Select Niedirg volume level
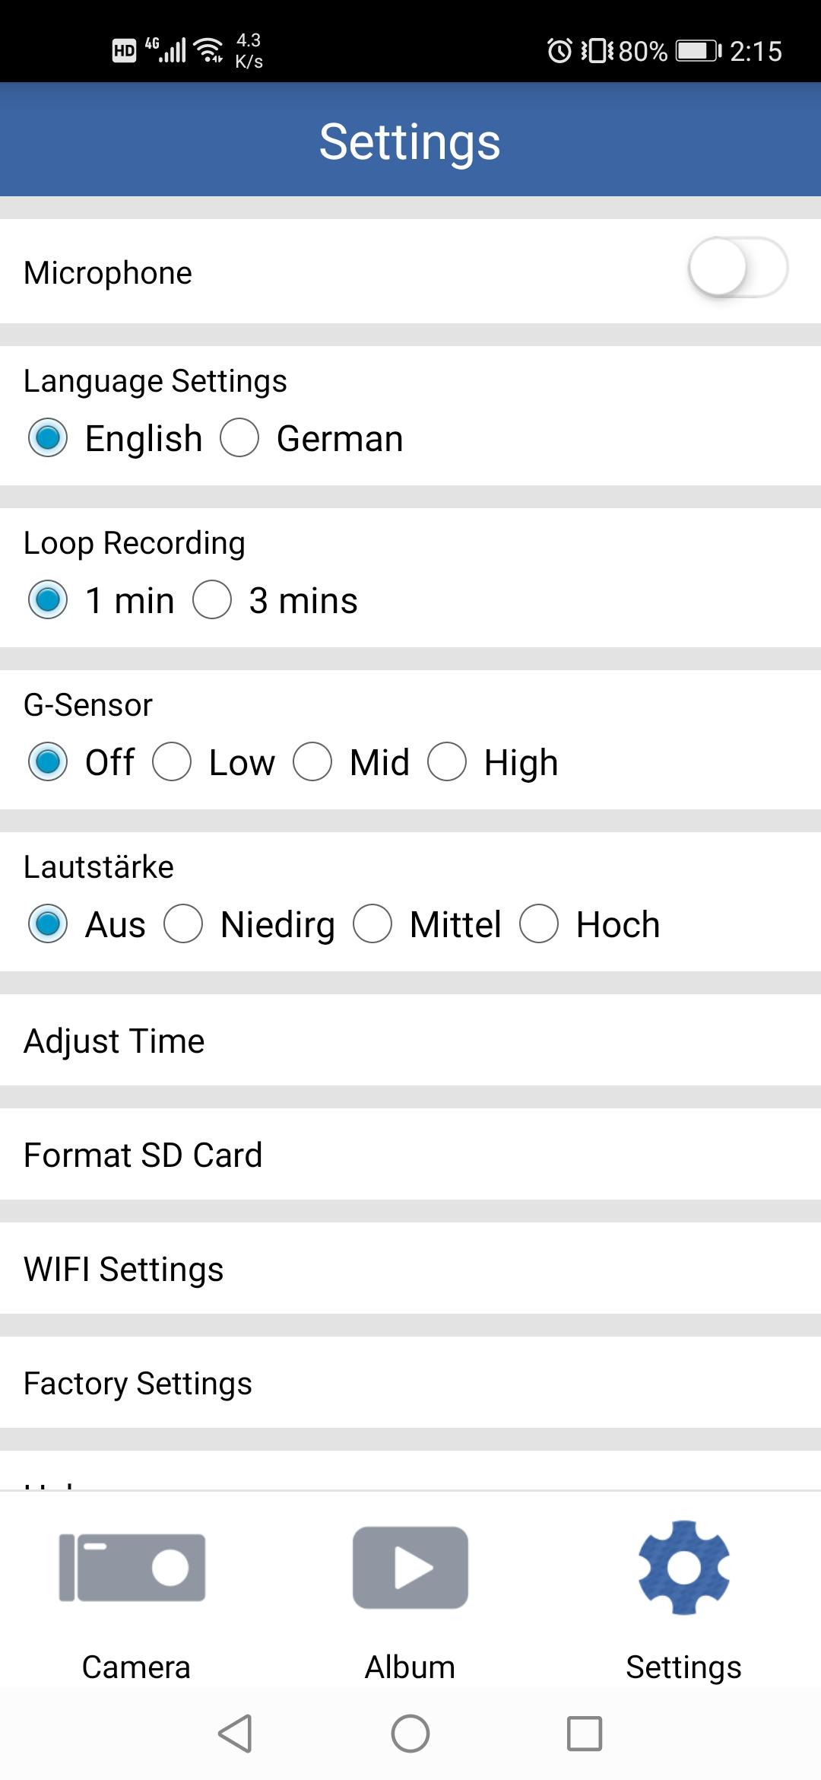This screenshot has width=821, height=1780. coord(183,924)
